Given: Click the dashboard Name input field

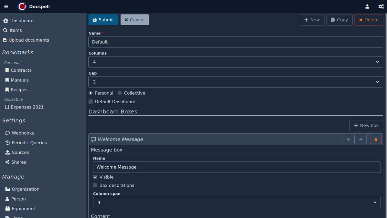Looking at the screenshot, I should pyautogui.click(x=235, y=42).
